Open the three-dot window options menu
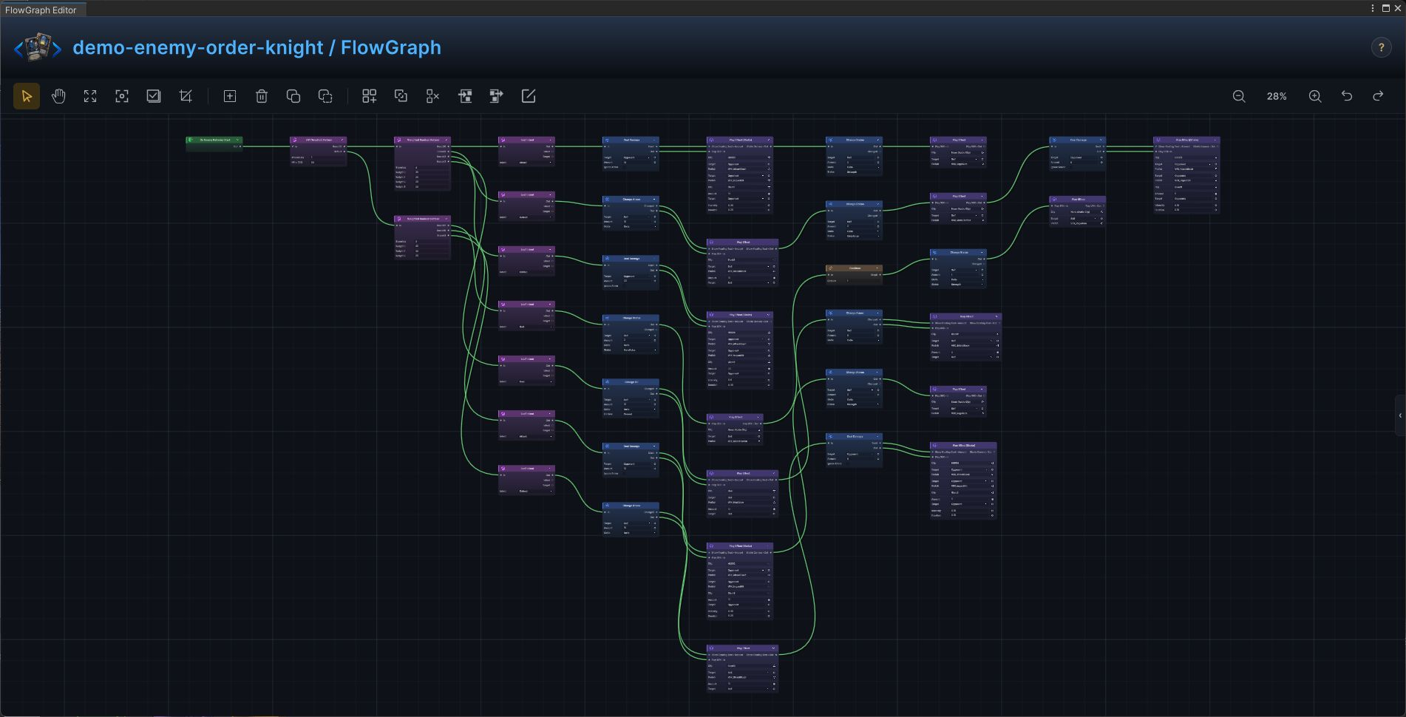 [x=1373, y=8]
